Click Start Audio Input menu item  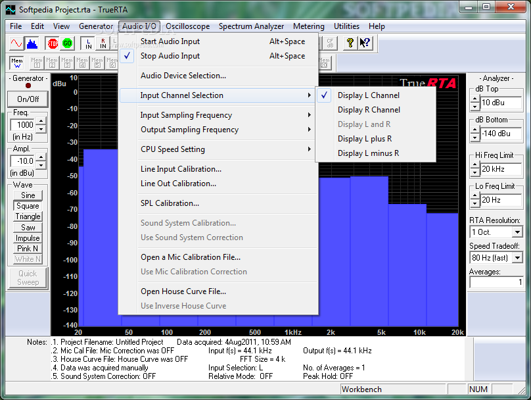tap(218, 41)
